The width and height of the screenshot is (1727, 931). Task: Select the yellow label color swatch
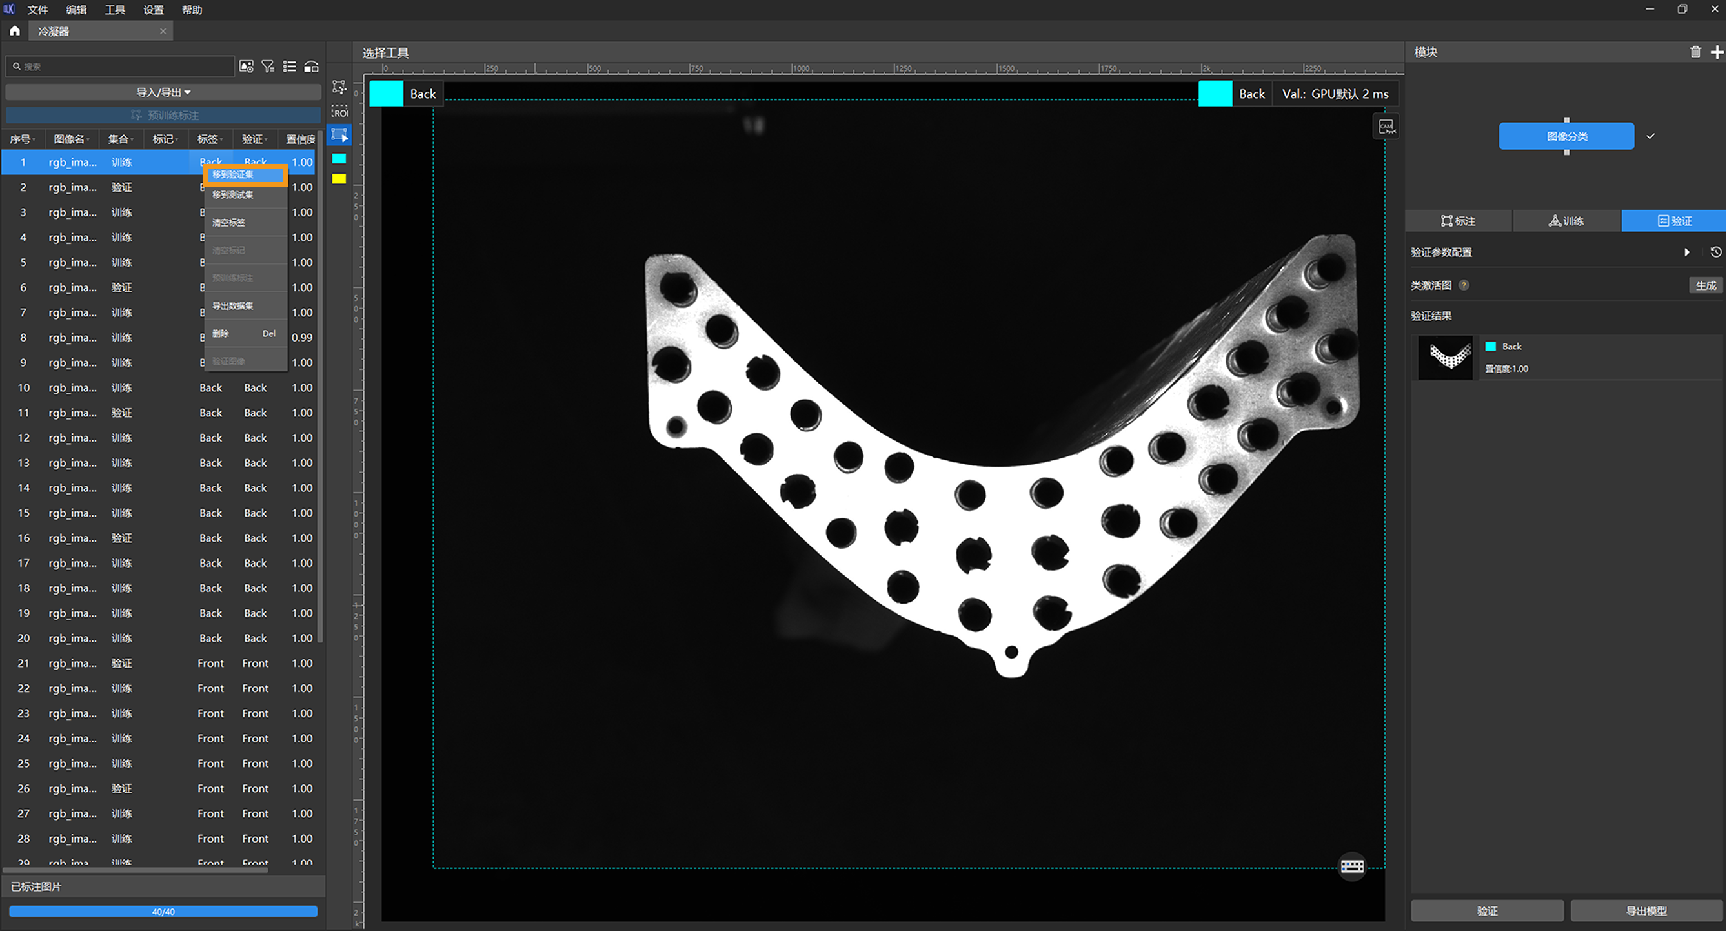point(339,178)
